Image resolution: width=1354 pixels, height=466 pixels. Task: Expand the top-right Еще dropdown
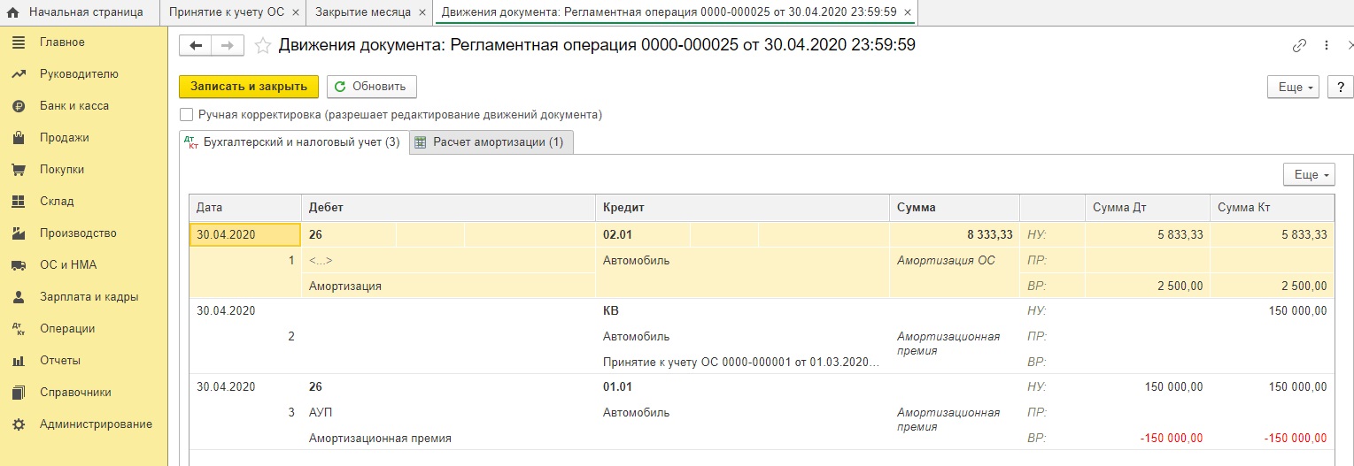tap(1295, 87)
